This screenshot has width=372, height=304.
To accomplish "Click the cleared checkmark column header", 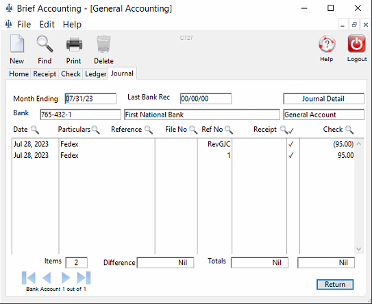I will coord(291,130).
